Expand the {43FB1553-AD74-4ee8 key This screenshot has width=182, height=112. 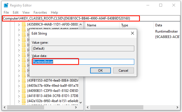[x=19, y=81]
